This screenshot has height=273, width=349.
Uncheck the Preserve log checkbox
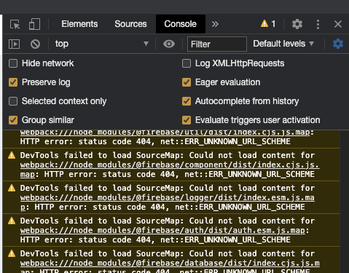pos(13,82)
